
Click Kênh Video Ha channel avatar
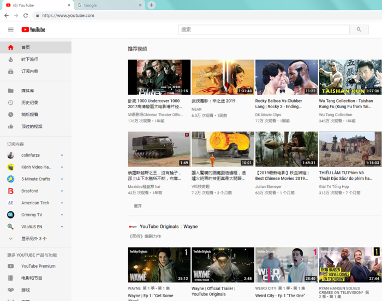[x=11, y=167]
